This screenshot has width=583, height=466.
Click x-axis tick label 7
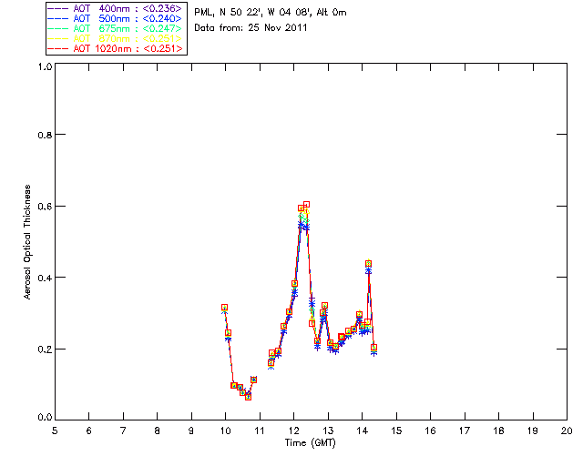[x=123, y=431]
